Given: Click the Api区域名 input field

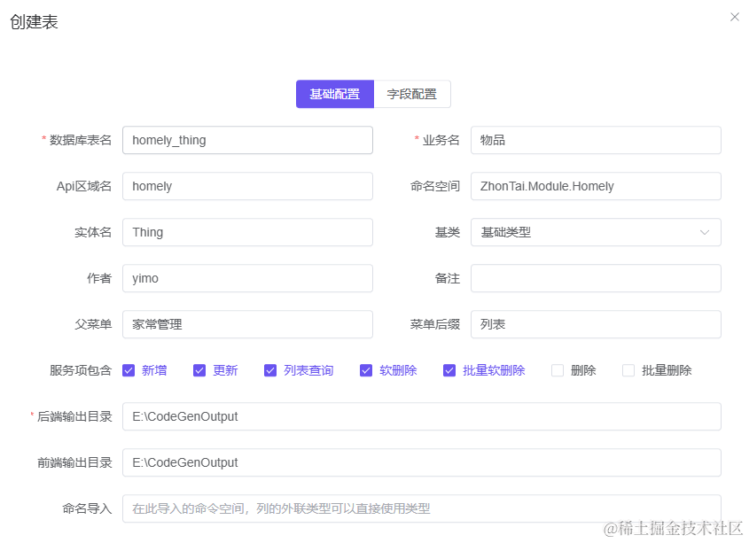Looking at the screenshot, I should 247,186.
